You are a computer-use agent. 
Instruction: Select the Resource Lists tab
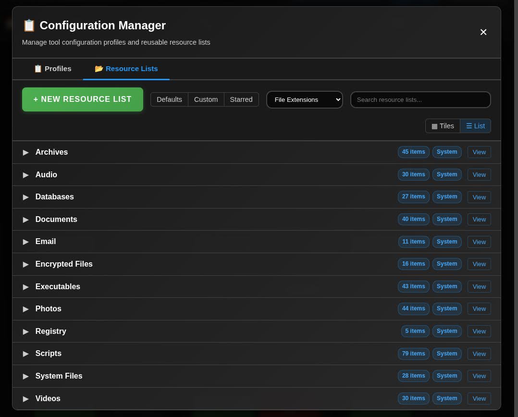coord(126,69)
